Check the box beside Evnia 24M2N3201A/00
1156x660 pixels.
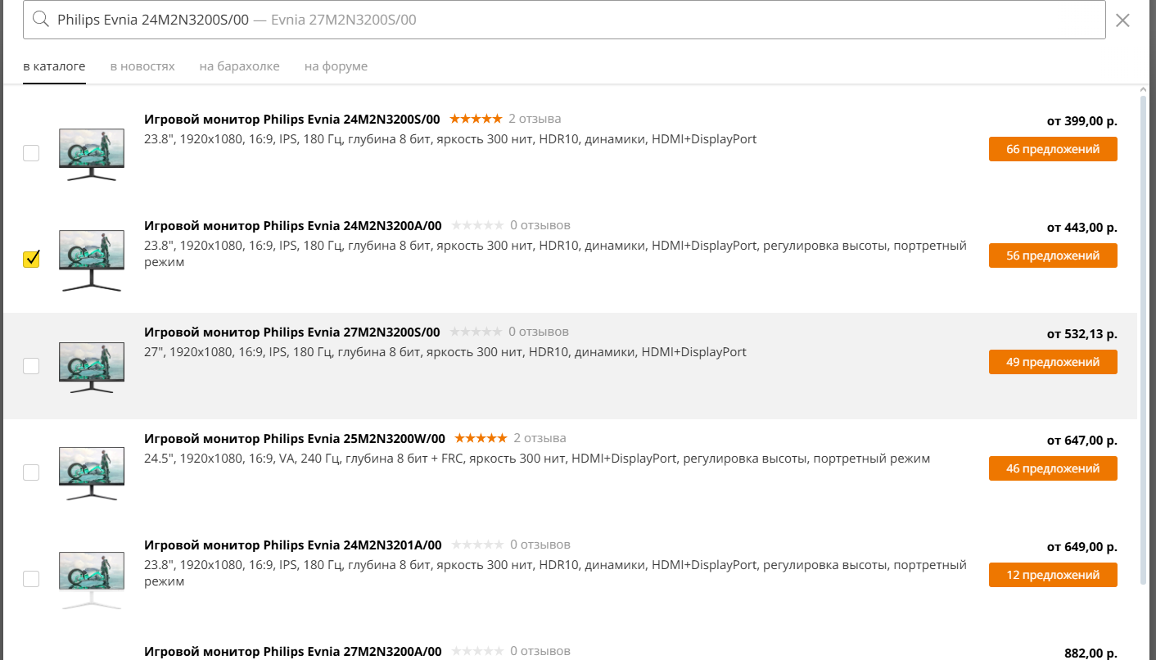pos(31,579)
